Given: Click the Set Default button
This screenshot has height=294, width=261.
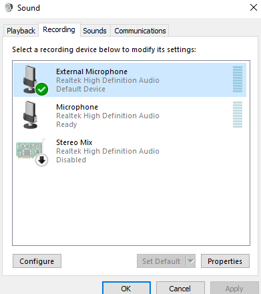Looking at the screenshot, I should click(x=162, y=261).
